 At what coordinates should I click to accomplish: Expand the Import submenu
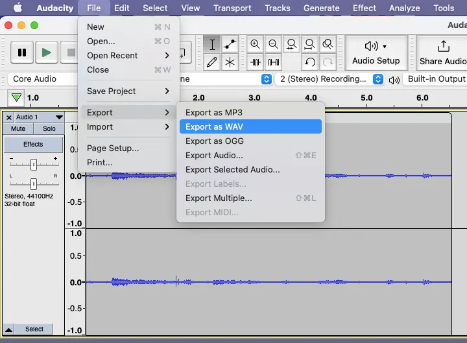click(x=128, y=127)
